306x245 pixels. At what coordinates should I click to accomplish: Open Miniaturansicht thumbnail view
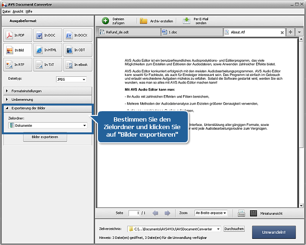tap(266, 213)
